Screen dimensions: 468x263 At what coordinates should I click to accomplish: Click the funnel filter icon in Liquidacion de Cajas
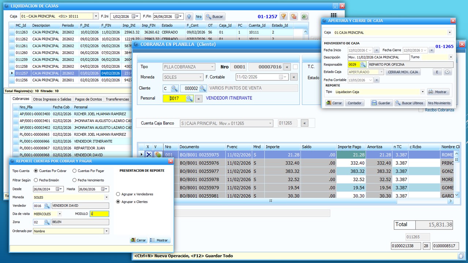click(283, 16)
